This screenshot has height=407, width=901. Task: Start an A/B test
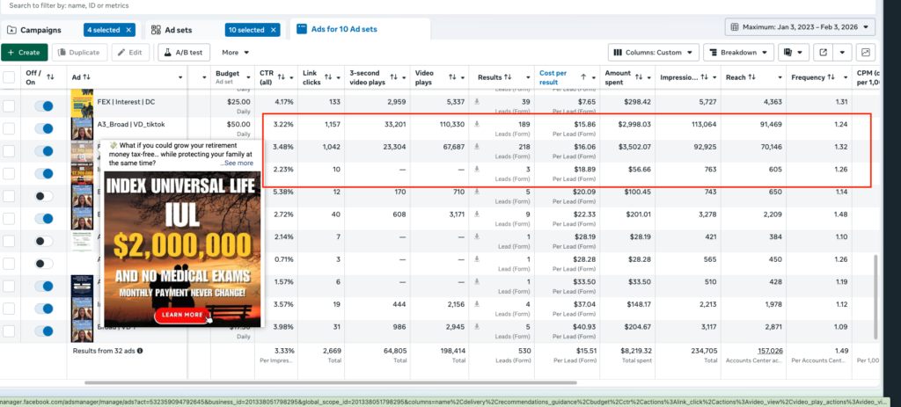coord(184,52)
